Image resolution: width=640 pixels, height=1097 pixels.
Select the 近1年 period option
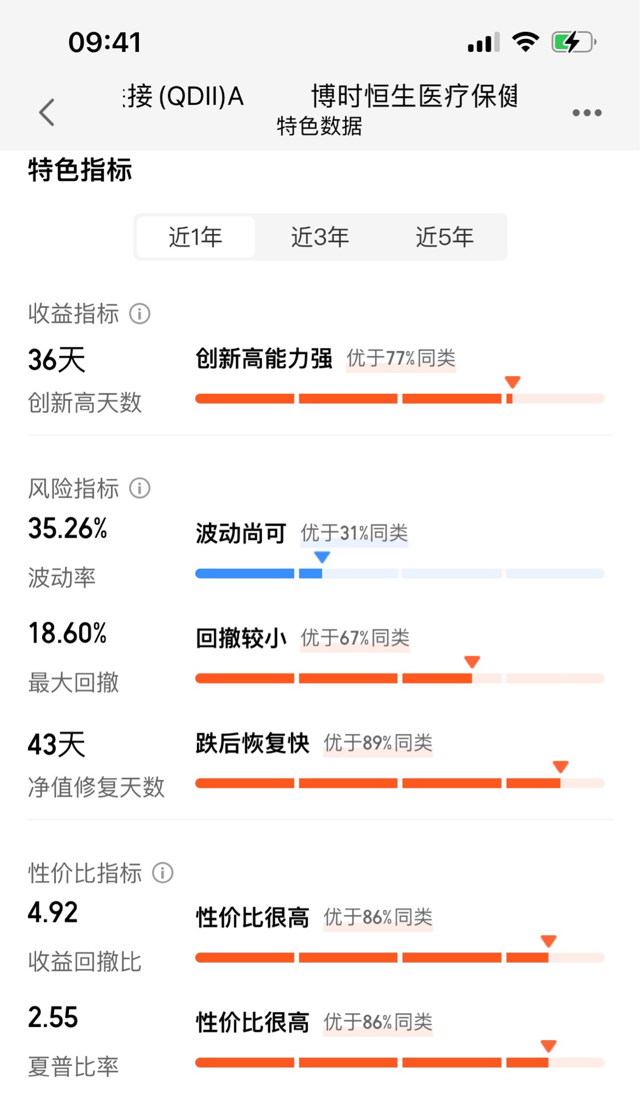coord(196,237)
